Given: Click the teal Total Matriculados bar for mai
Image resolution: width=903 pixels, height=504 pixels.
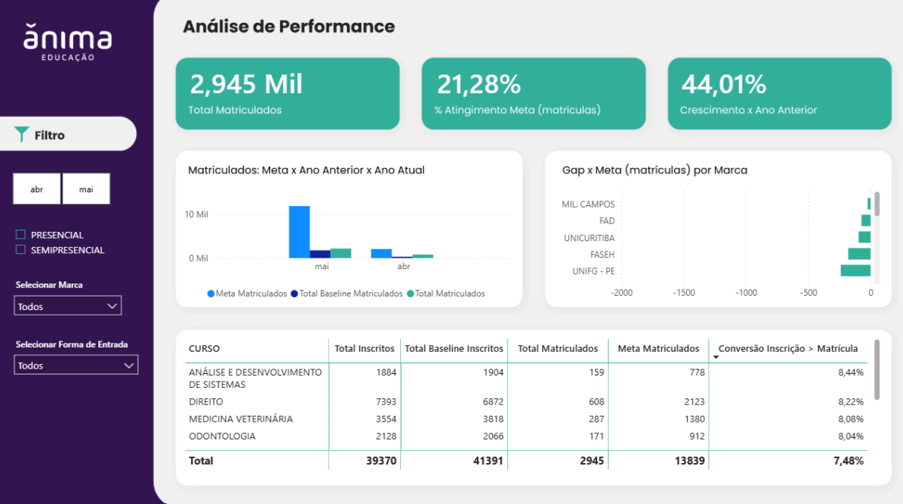Looking at the screenshot, I should click(x=341, y=253).
